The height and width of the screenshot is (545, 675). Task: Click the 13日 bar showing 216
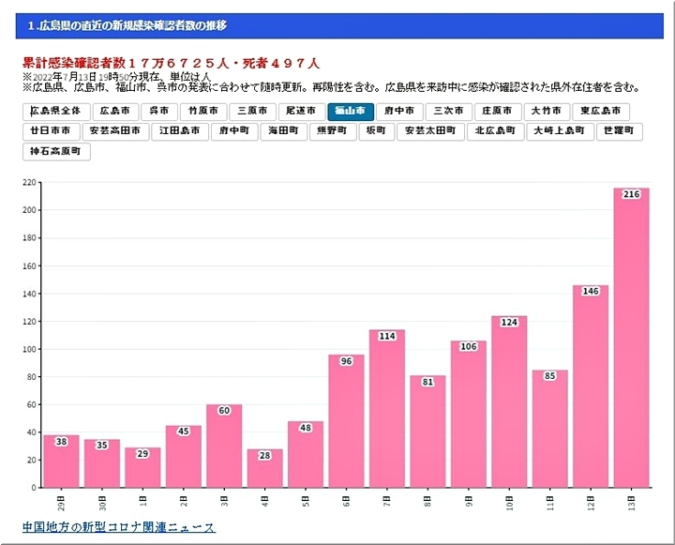click(x=631, y=338)
